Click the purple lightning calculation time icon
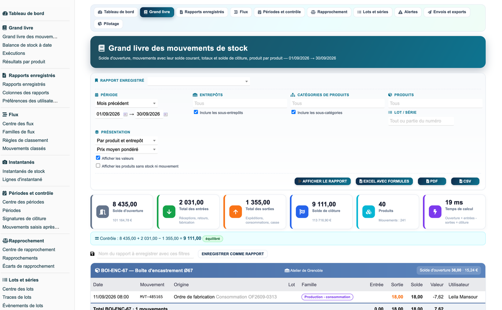Viewport: 502px width, 310px height. pyautogui.click(x=435, y=212)
